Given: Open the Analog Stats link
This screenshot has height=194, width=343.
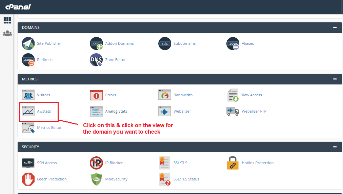Looking at the screenshot, I should pos(116,111).
